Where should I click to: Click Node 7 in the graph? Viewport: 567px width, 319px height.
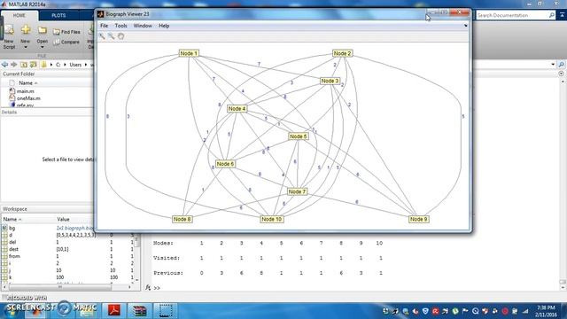[x=298, y=191]
